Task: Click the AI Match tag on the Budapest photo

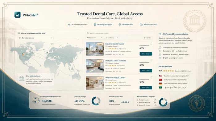Action: click(x=100, y=61)
